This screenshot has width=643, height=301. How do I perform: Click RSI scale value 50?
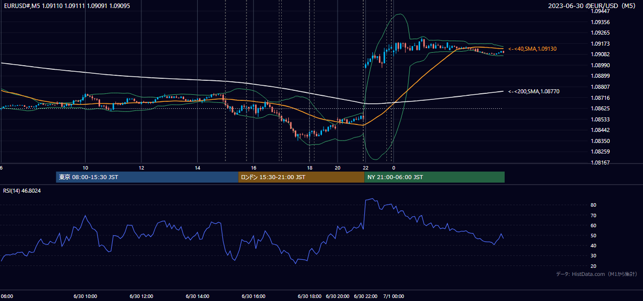594,235
